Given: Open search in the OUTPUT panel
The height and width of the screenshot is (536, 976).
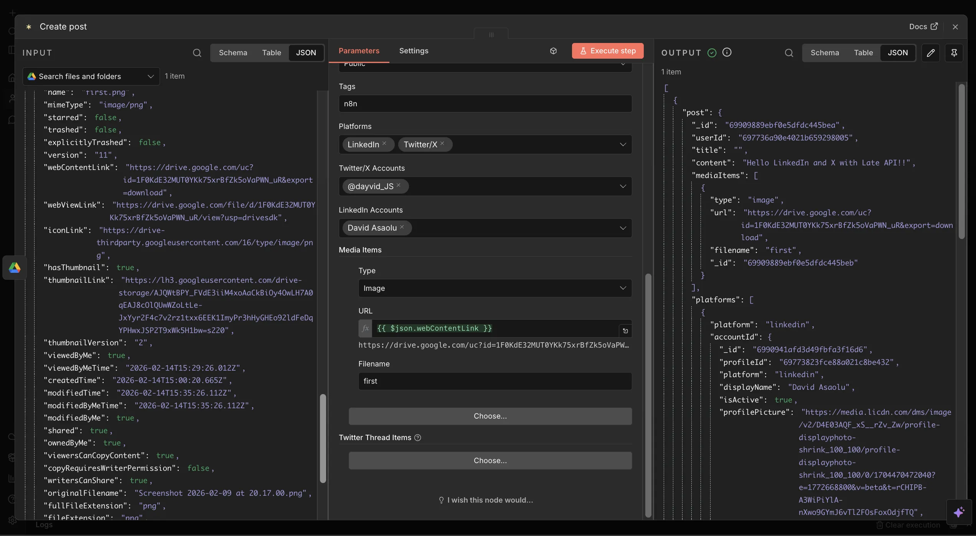Looking at the screenshot, I should click(789, 53).
